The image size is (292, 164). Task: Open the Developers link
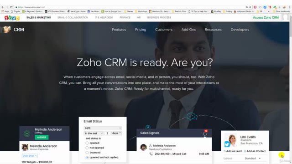tap(240, 30)
